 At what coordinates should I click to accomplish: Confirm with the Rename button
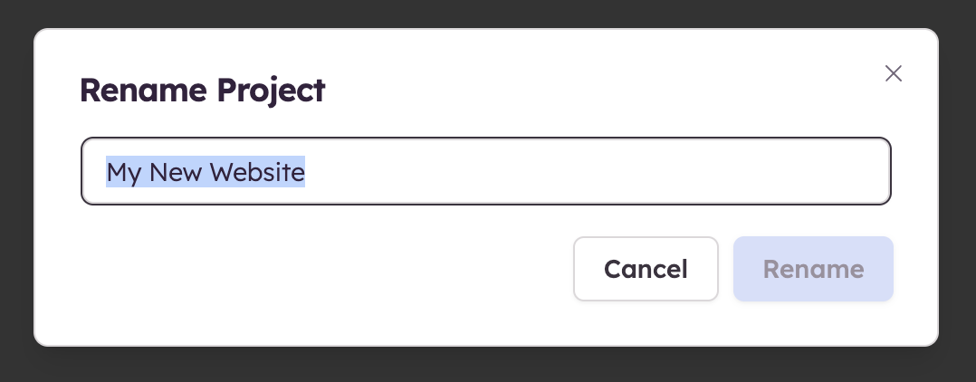(813, 269)
